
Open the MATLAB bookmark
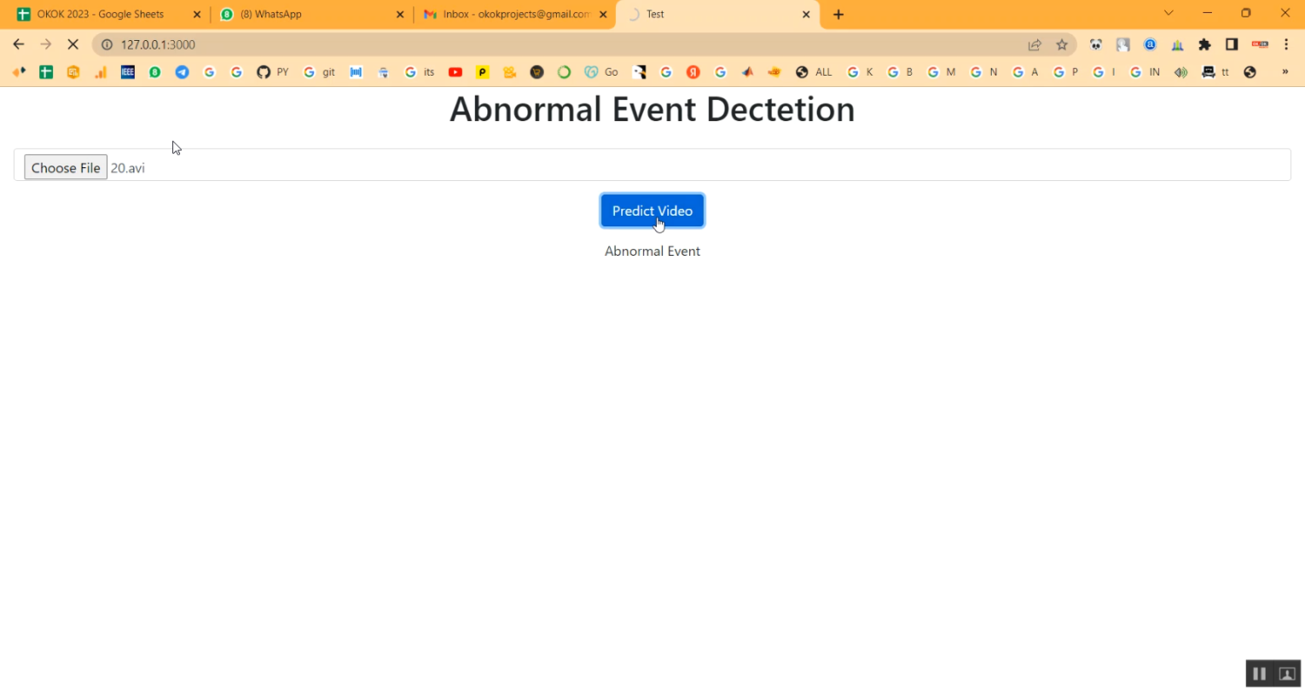(x=747, y=72)
